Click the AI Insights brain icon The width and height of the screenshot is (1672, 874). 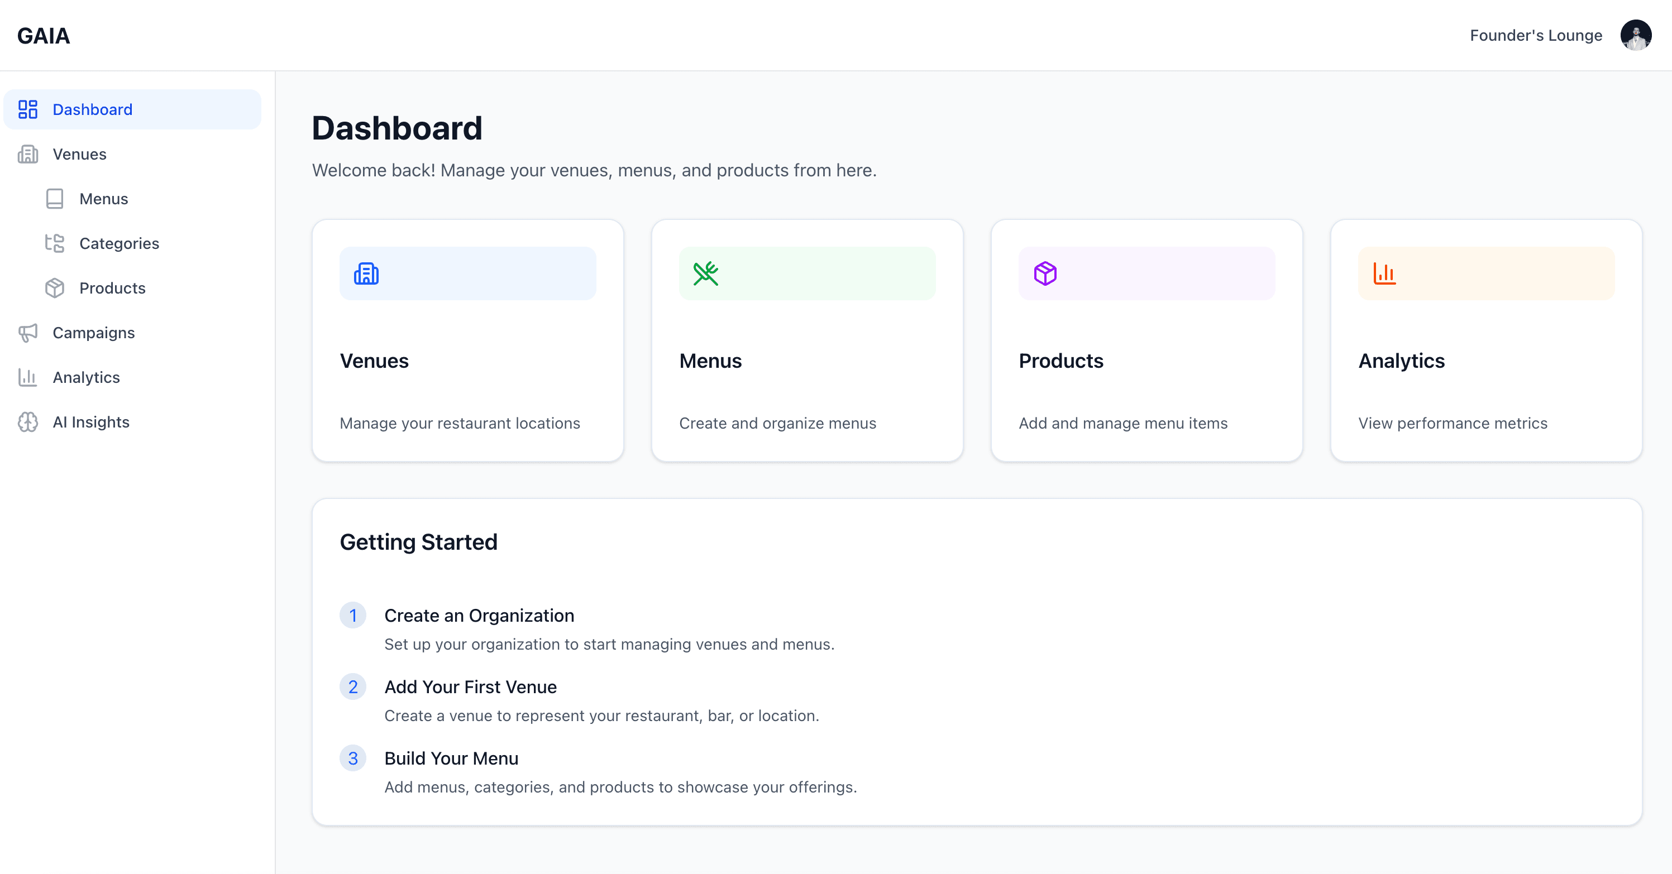tap(27, 422)
